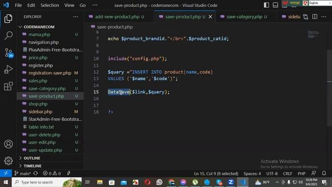Viewport: 332px width, 187px height.
Task: Open the Go menu
Action: (x=82, y=5)
